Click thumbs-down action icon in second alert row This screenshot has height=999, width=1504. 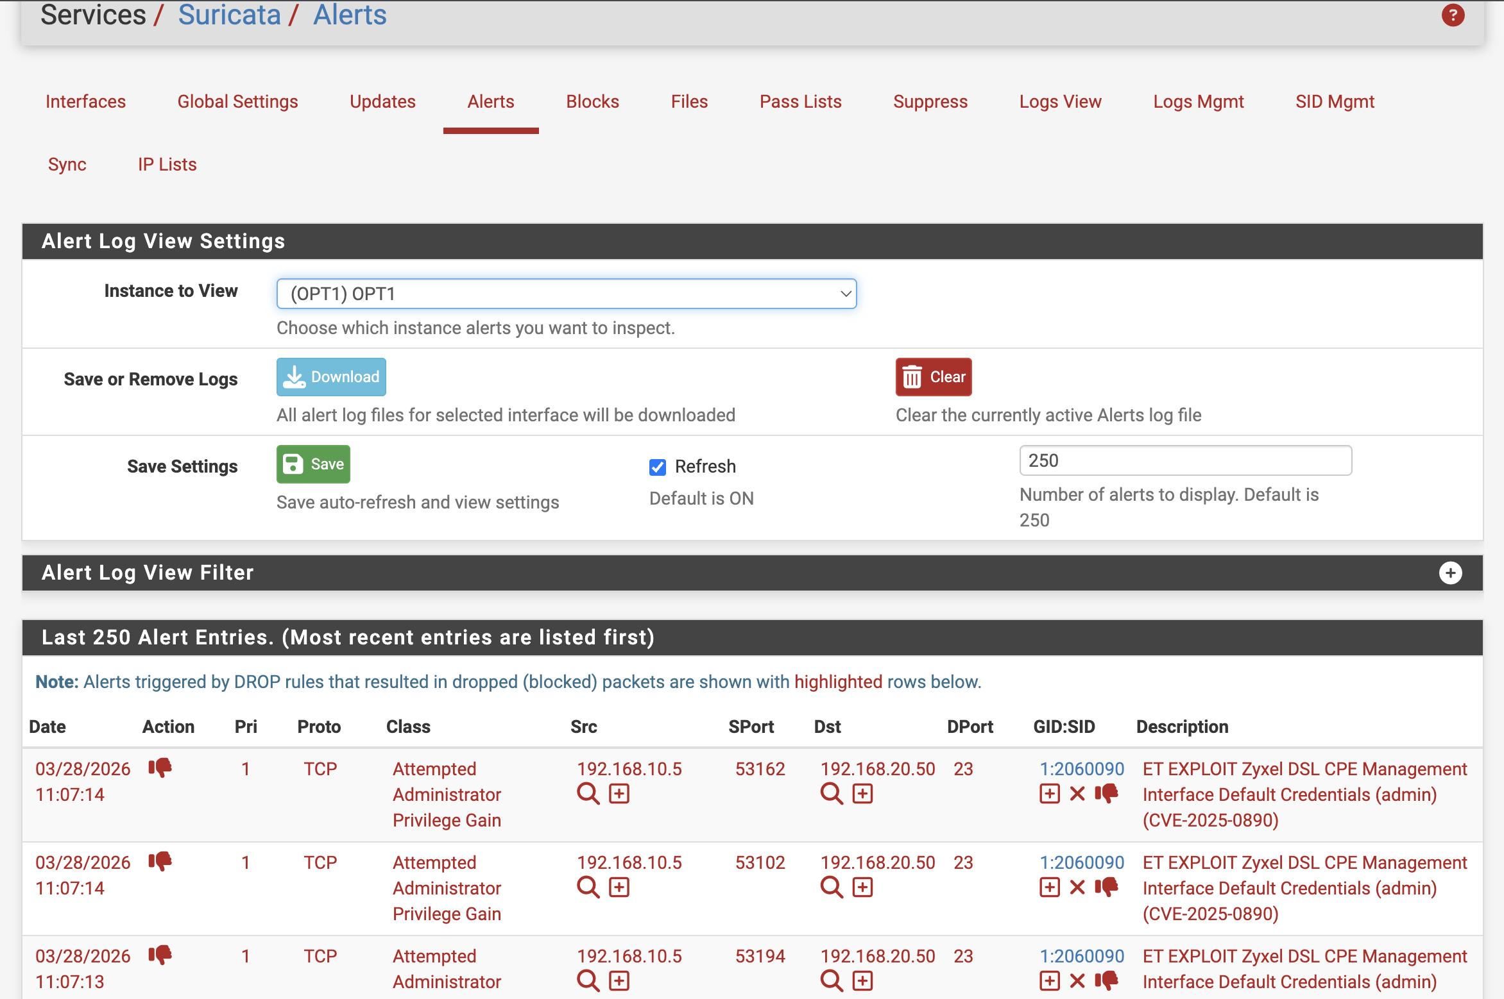tap(160, 861)
